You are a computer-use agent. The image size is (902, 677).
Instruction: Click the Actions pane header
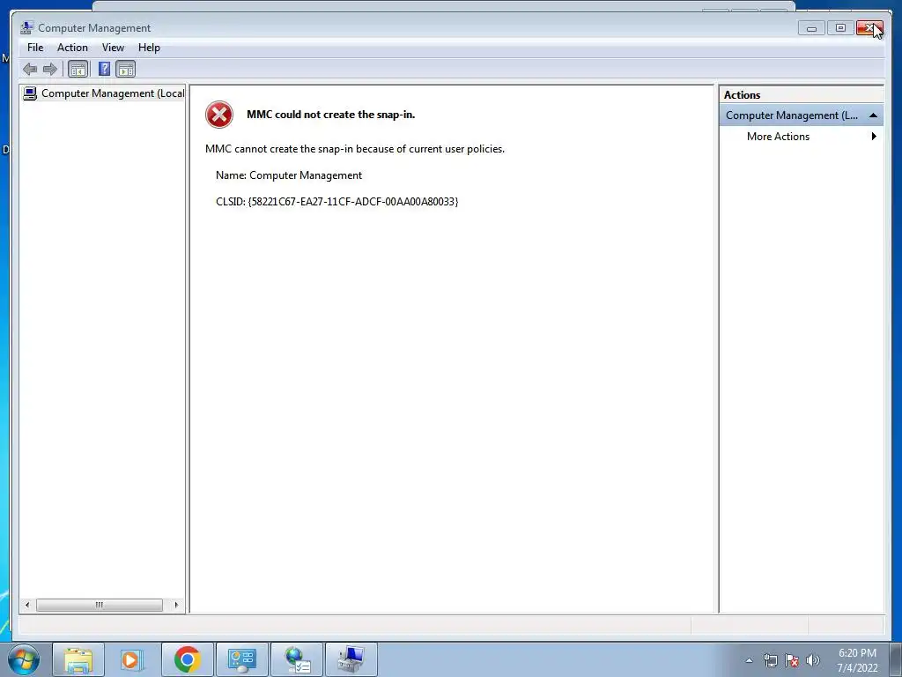(x=801, y=95)
